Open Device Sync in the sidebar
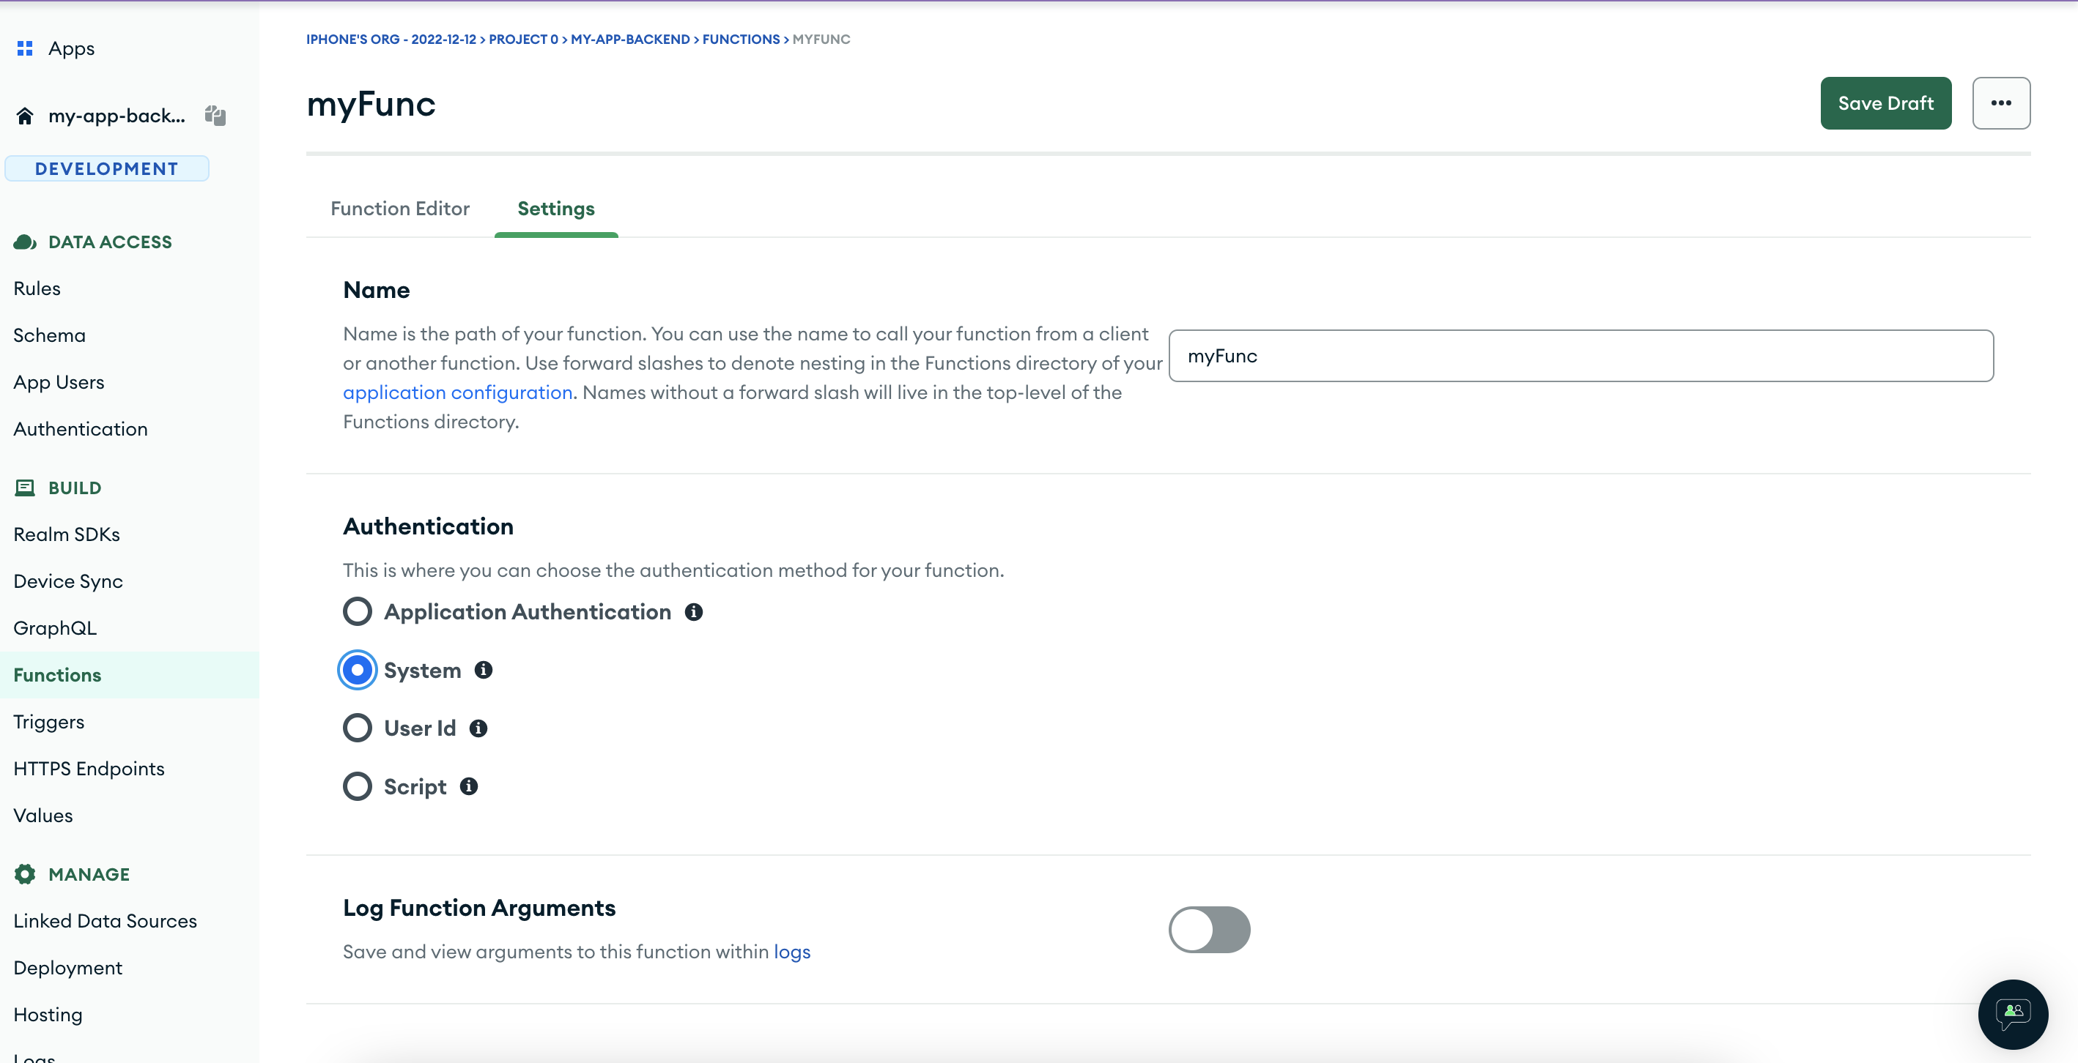The width and height of the screenshot is (2078, 1063). [x=69, y=581]
